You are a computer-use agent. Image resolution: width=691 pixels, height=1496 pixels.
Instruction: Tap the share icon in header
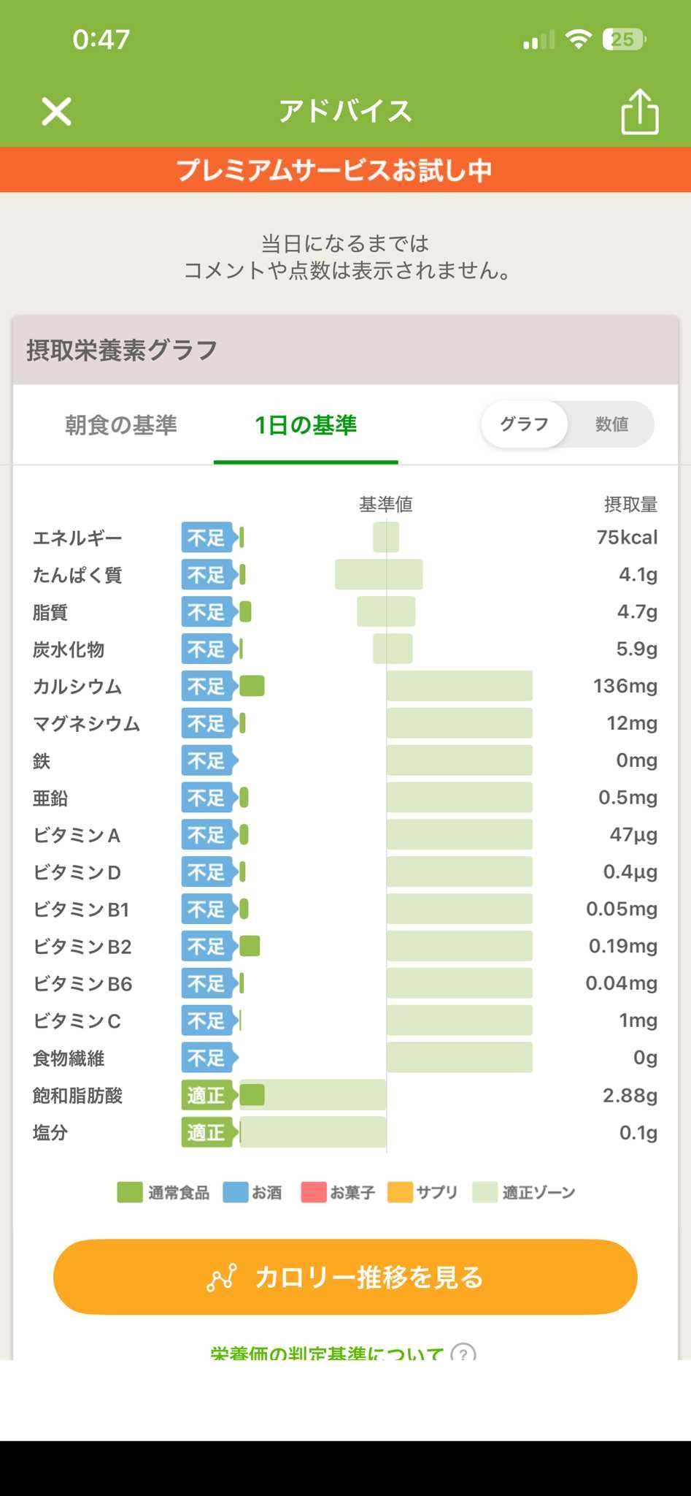coord(639,112)
